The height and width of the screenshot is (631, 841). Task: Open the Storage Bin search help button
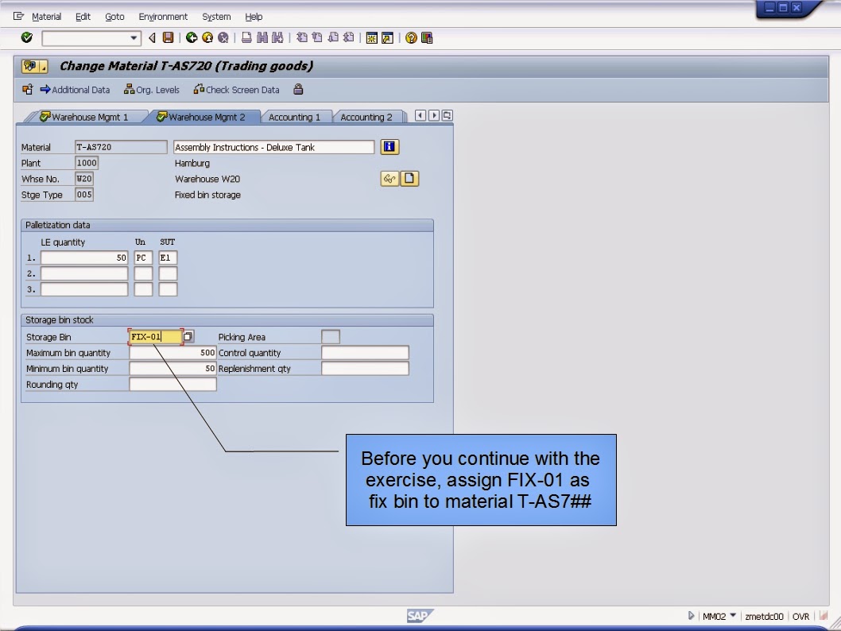click(188, 337)
